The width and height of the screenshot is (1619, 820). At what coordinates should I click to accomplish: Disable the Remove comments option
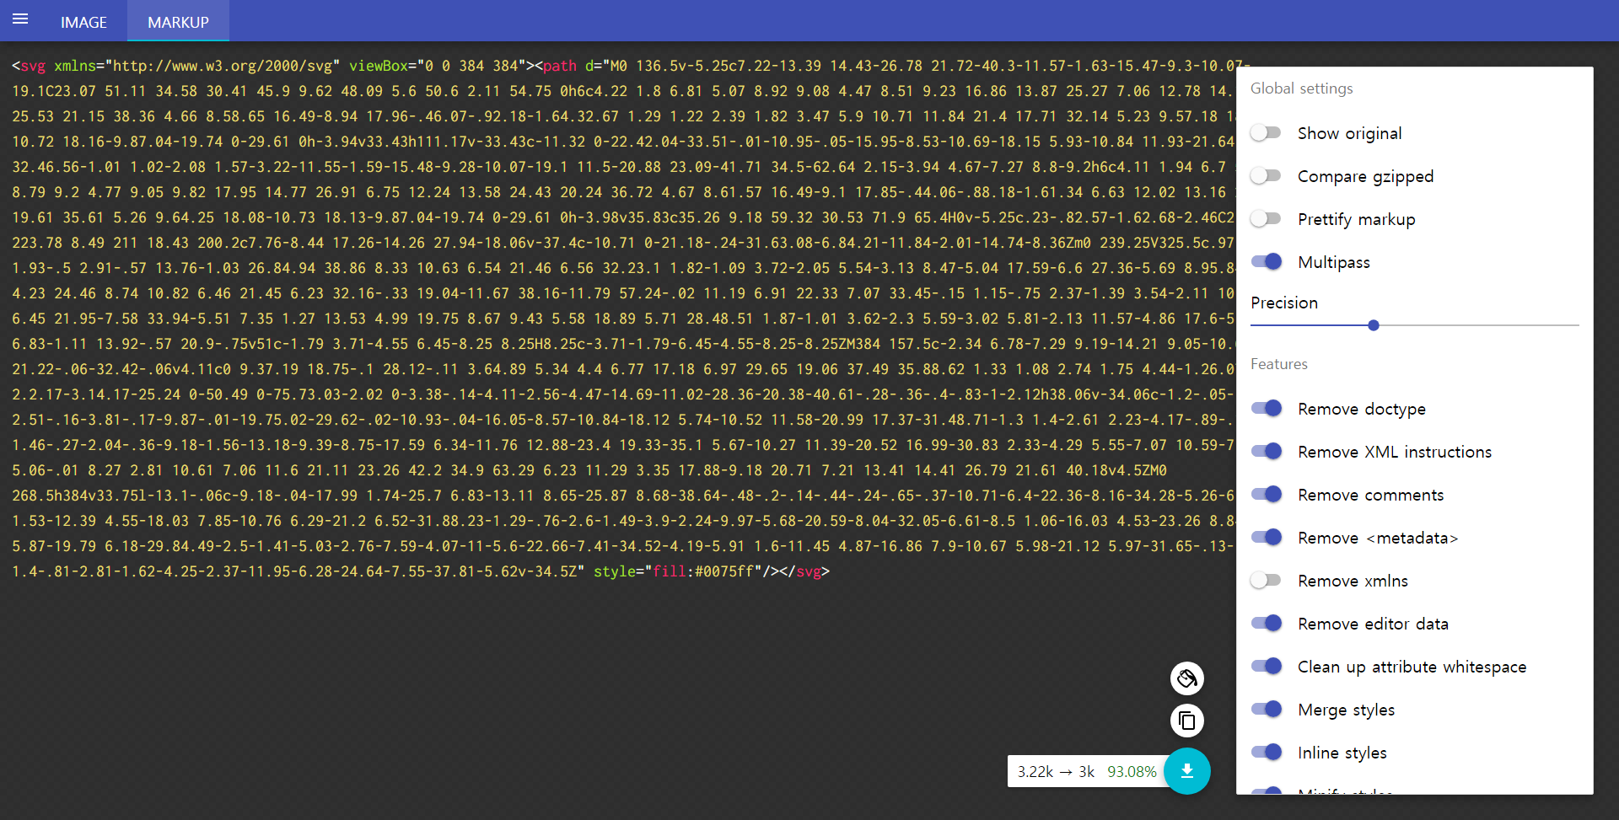[x=1267, y=495]
